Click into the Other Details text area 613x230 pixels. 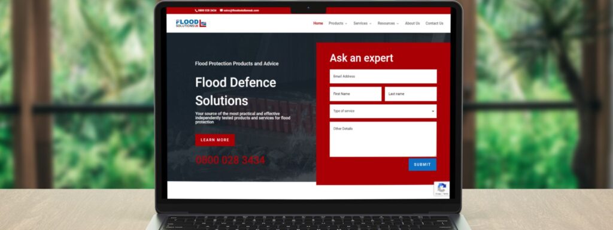(x=383, y=139)
